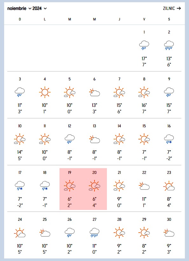Click the sun-behind-cloud icon on November 23
Image resolution: width=189 pixels, height=261 pixels.
(x=169, y=186)
